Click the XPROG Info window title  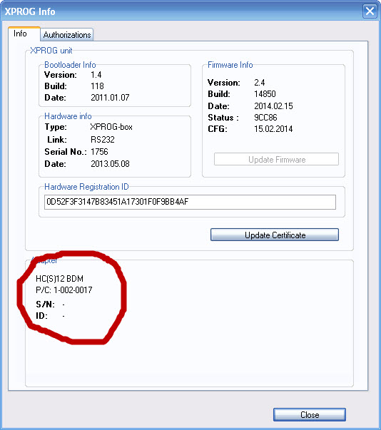30,11
